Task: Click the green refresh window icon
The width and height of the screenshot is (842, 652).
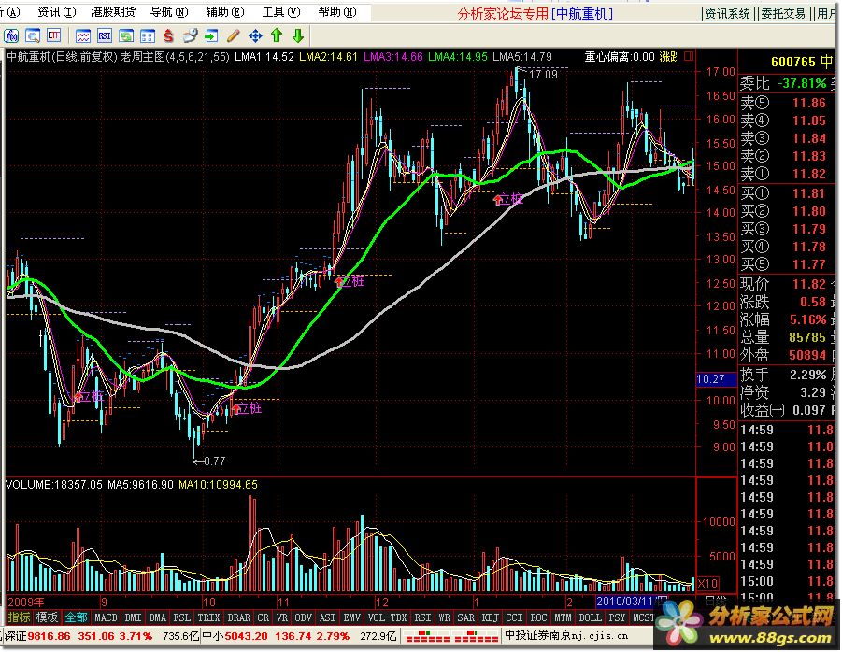Action: coord(126,35)
